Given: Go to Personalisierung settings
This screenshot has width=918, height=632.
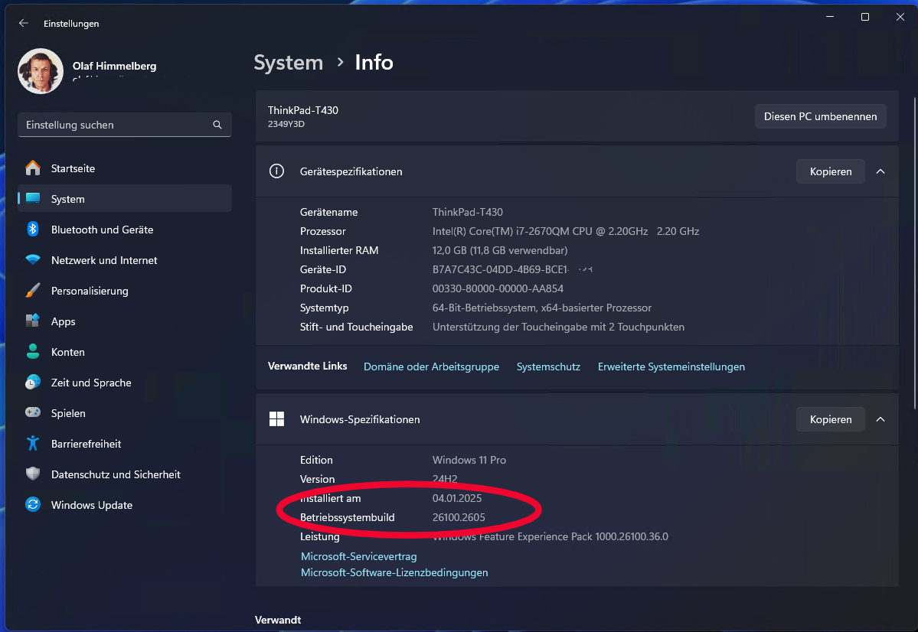Looking at the screenshot, I should [x=125, y=291].
